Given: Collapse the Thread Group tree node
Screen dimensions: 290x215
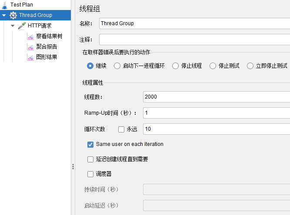Looking at the screenshot, I should click(4, 15).
